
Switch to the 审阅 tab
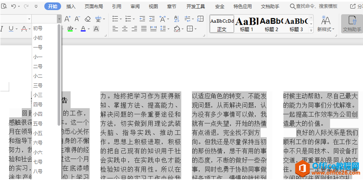pos(135,7)
